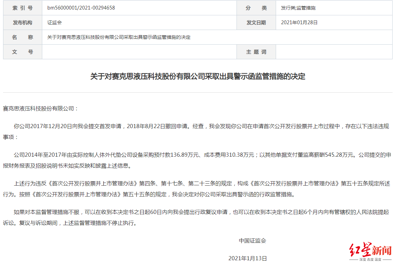Click the index number bm56000001/2021-00294658

(x=81, y=8)
